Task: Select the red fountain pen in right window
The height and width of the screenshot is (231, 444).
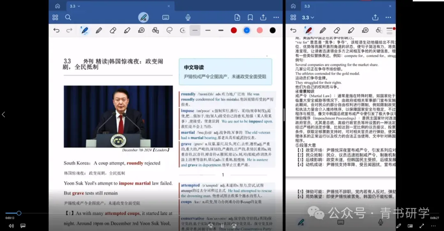Action: [x=308, y=30]
